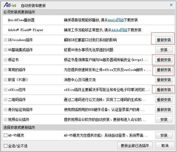Open the Apple网站 download link
The width and height of the screenshot is (177, 152).
(x=116, y=20)
